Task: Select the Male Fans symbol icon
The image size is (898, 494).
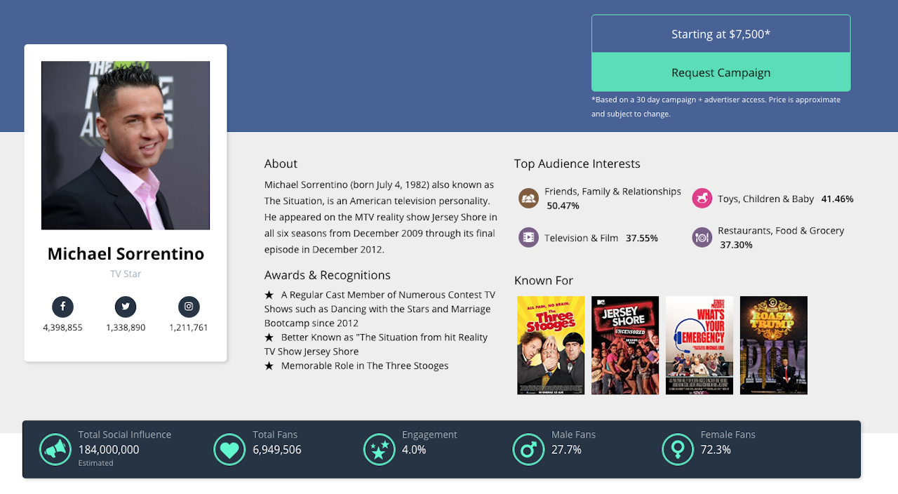Action: pos(528,449)
